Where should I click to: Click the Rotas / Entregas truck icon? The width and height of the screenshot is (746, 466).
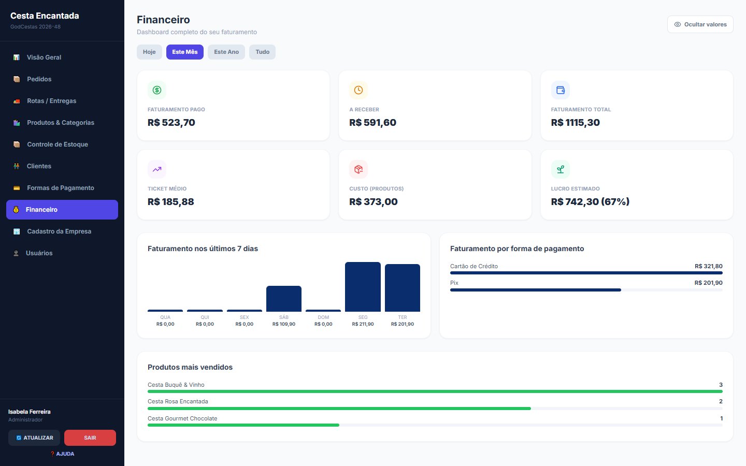pyautogui.click(x=17, y=101)
